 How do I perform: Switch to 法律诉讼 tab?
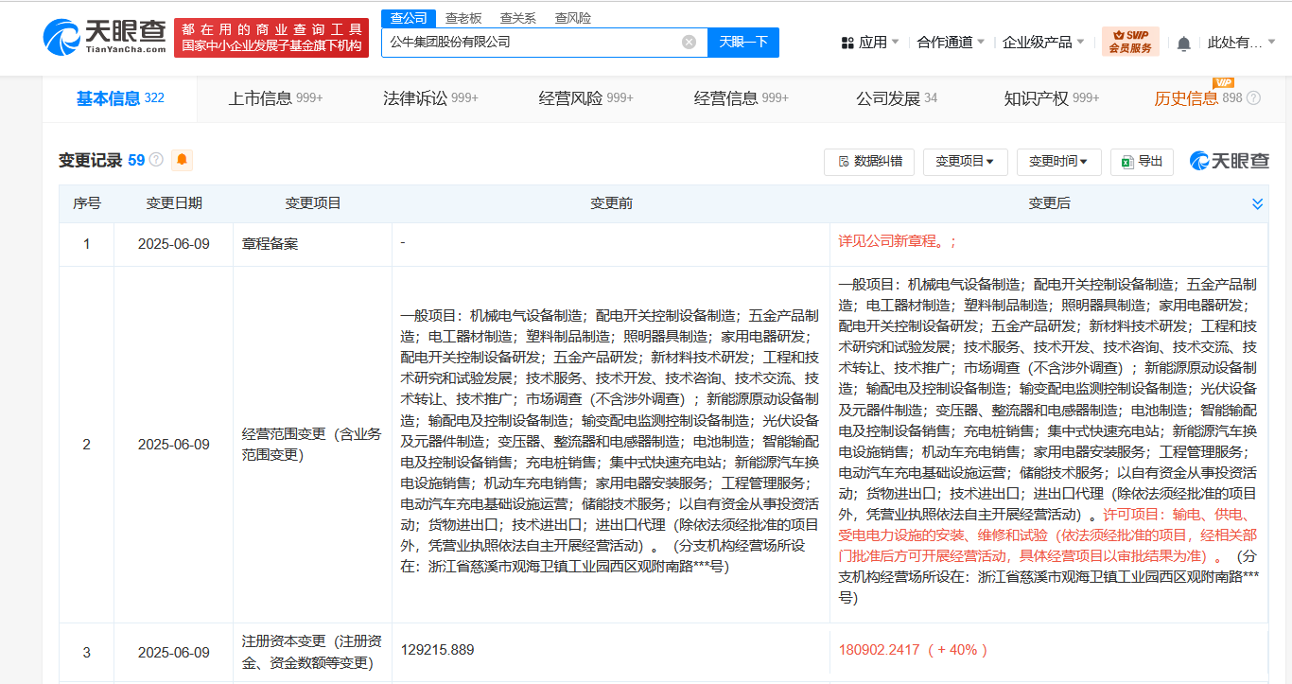coord(429,98)
